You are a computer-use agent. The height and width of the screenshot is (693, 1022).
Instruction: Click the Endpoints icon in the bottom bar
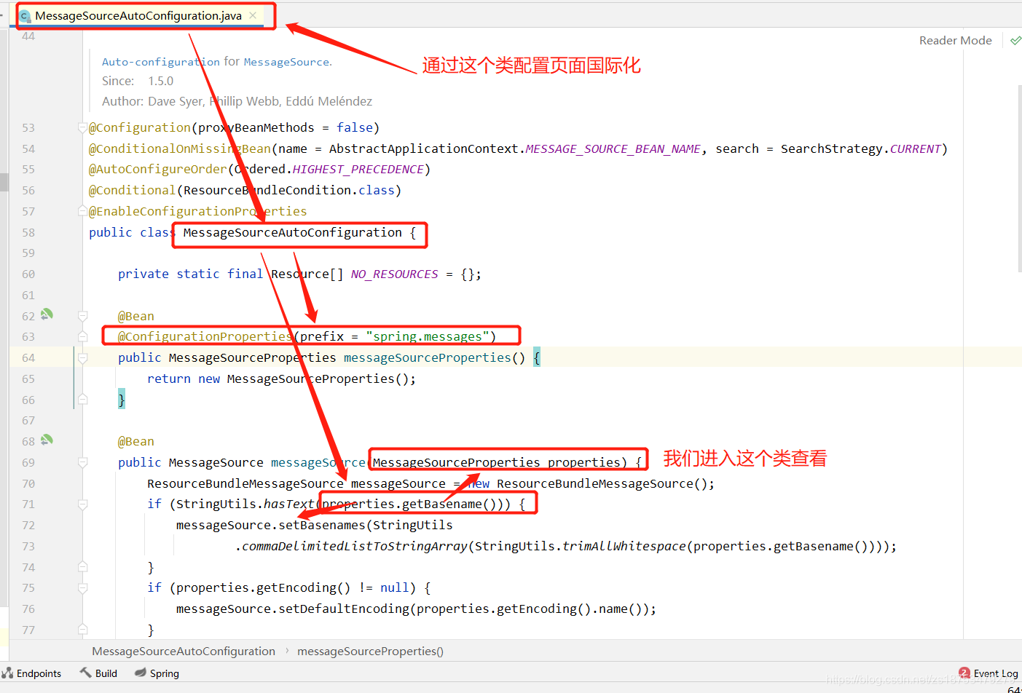tap(7, 673)
